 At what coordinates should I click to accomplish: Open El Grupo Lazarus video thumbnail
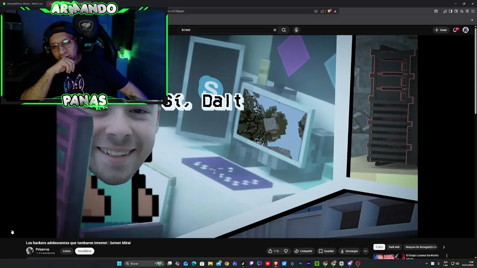point(389,257)
